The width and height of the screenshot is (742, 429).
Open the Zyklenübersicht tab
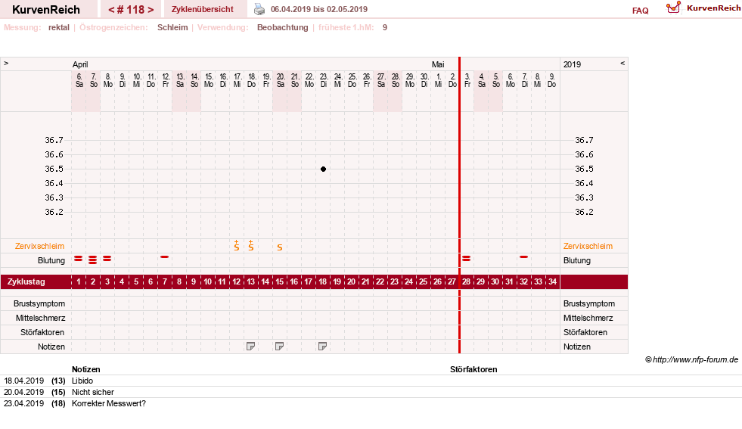click(x=203, y=9)
